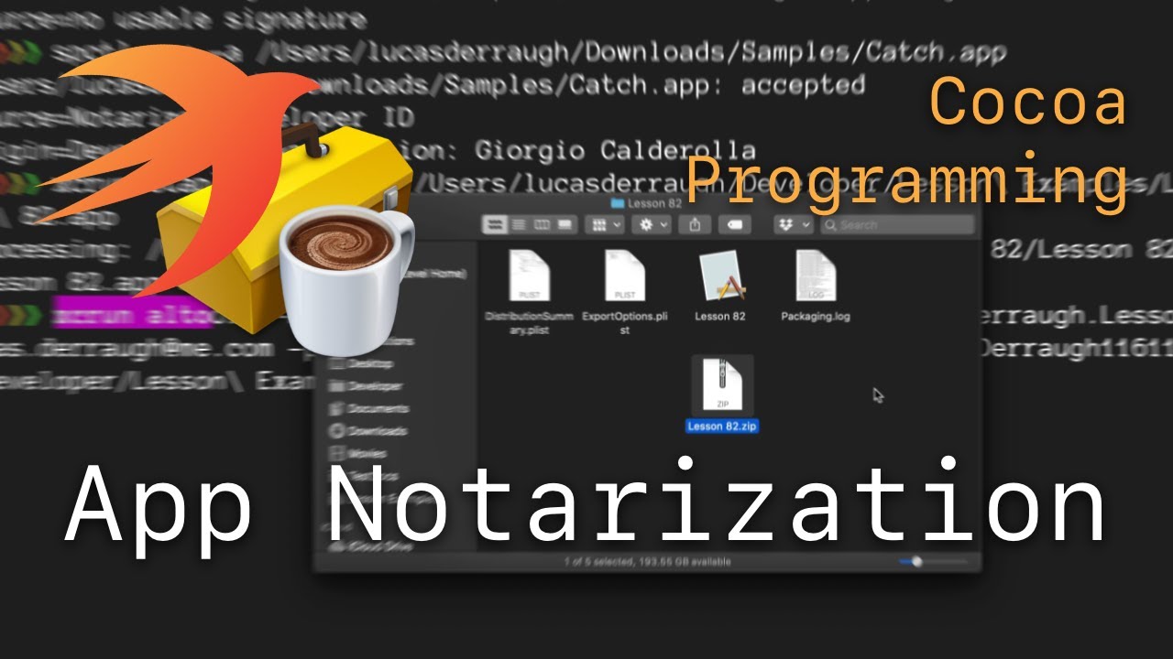Switch Finder to column view

[542, 224]
